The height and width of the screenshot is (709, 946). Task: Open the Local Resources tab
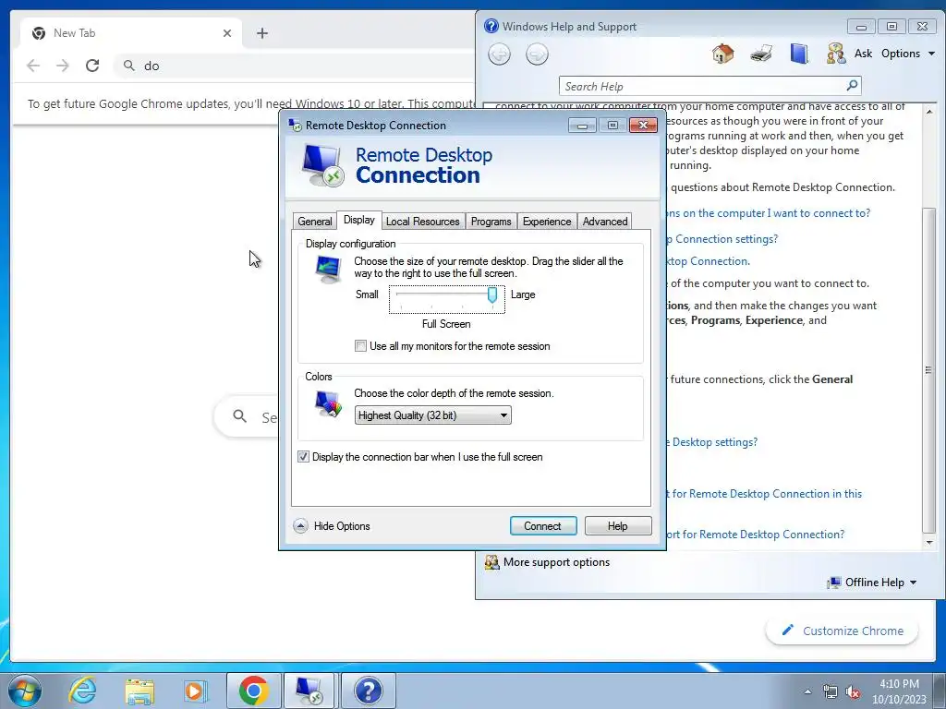click(x=423, y=222)
